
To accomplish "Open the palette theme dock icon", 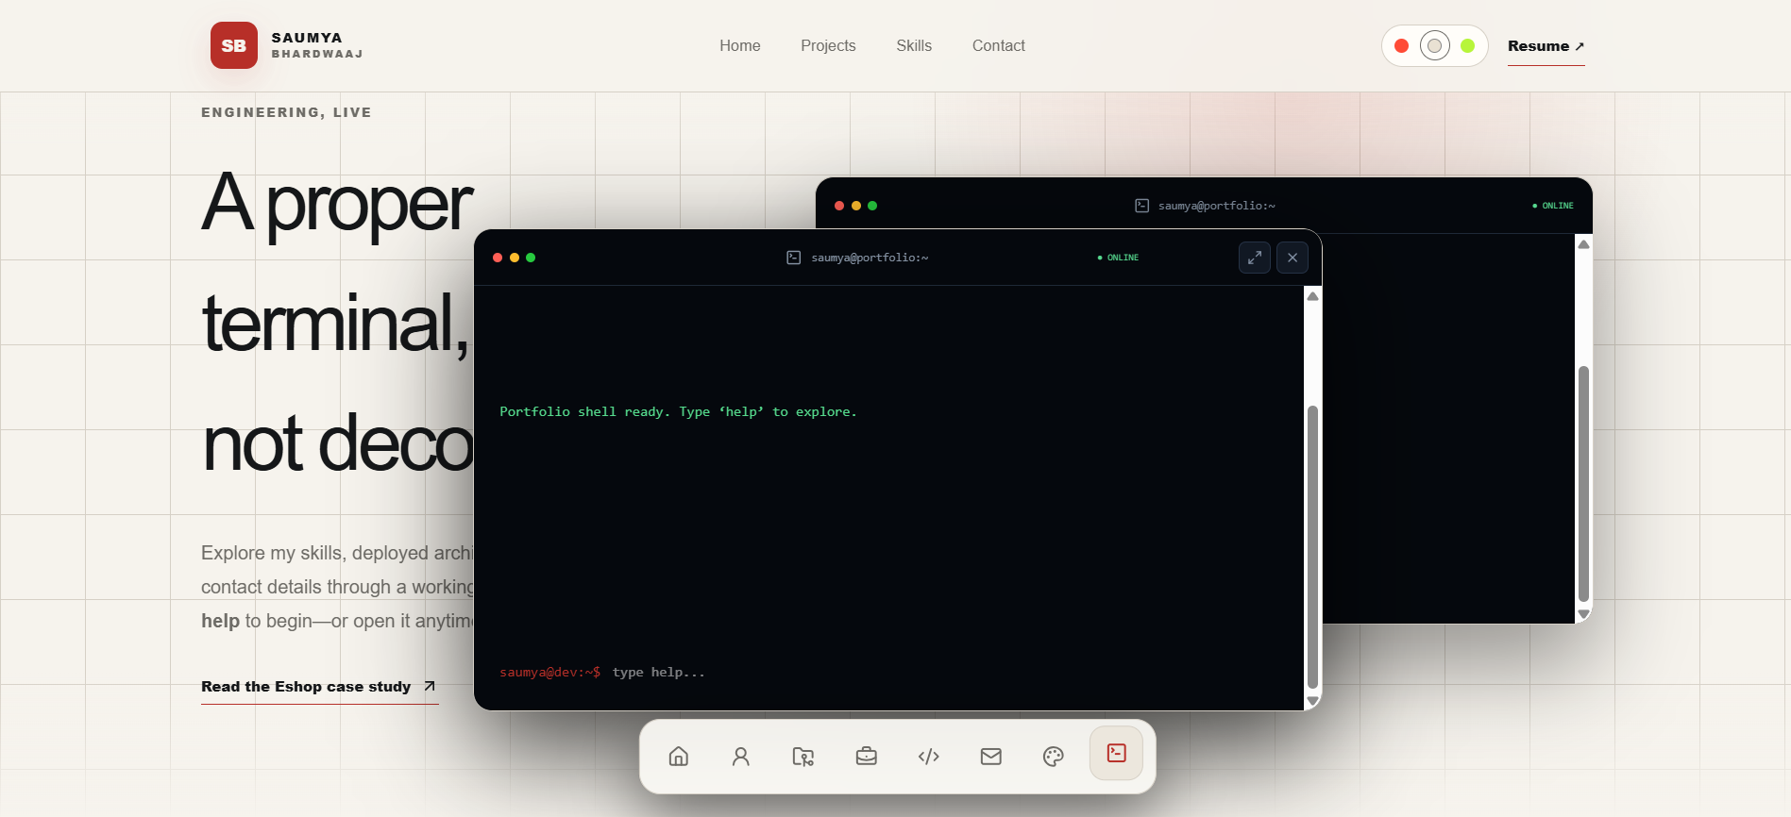I will [1053, 756].
